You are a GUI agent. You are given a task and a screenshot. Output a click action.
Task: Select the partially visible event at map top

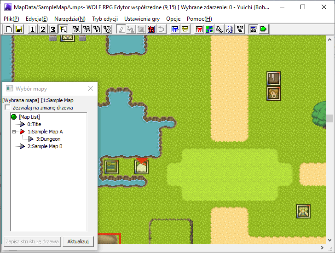point(68,38)
